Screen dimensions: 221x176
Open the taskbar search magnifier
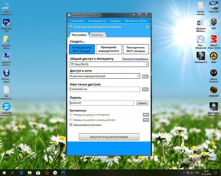click(13, 173)
